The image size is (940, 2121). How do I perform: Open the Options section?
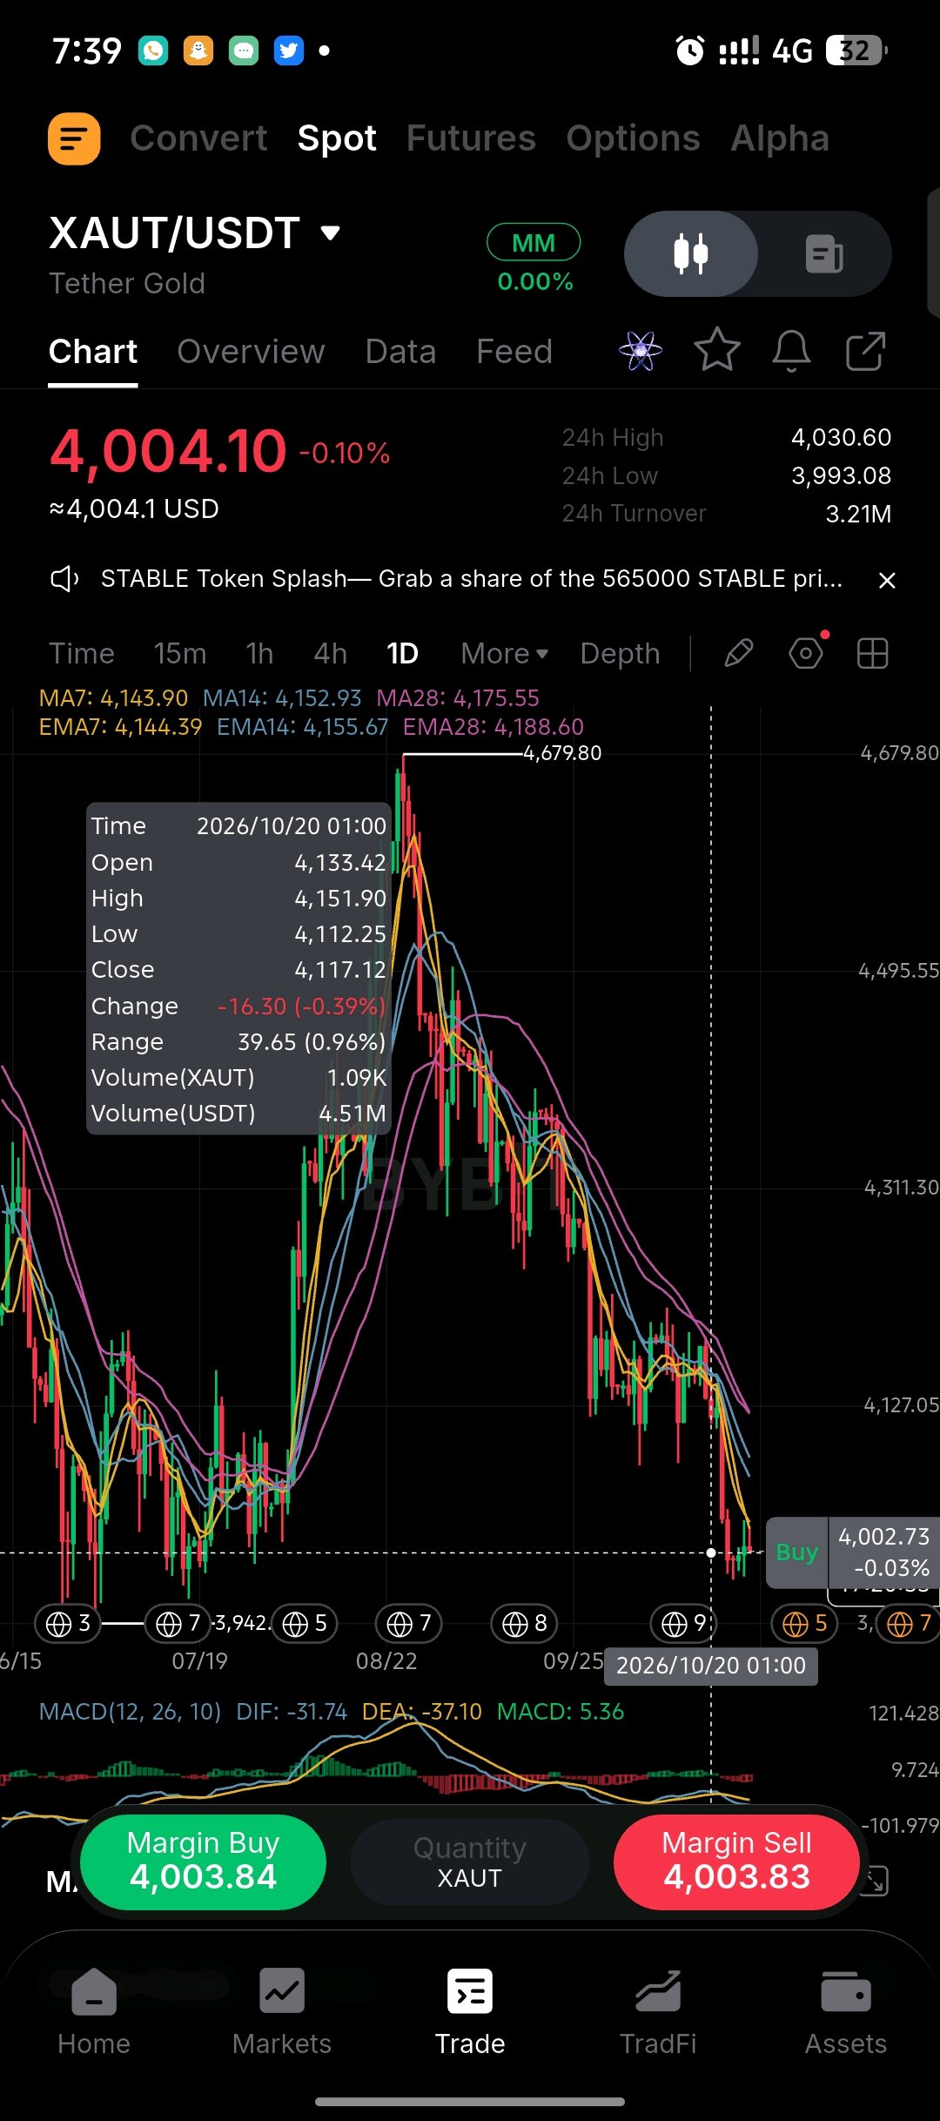click(x=633, y=138)
